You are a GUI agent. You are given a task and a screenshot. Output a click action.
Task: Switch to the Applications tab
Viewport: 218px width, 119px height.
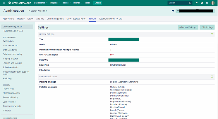point(8,19)
